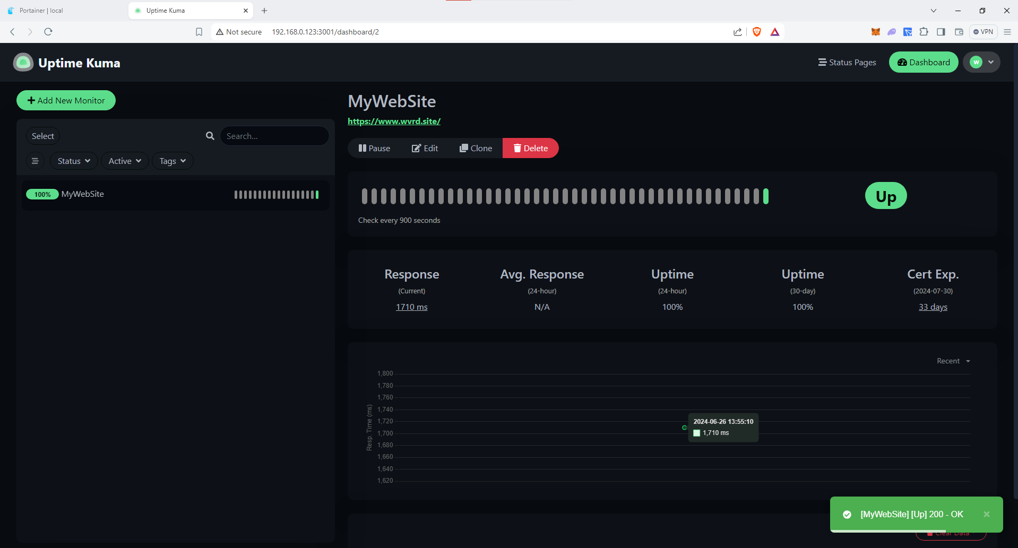Image resolution: width=1018 pixels, height=548 pixels.
Task: Clone the MyWebSite monitor
Action: 476,148
